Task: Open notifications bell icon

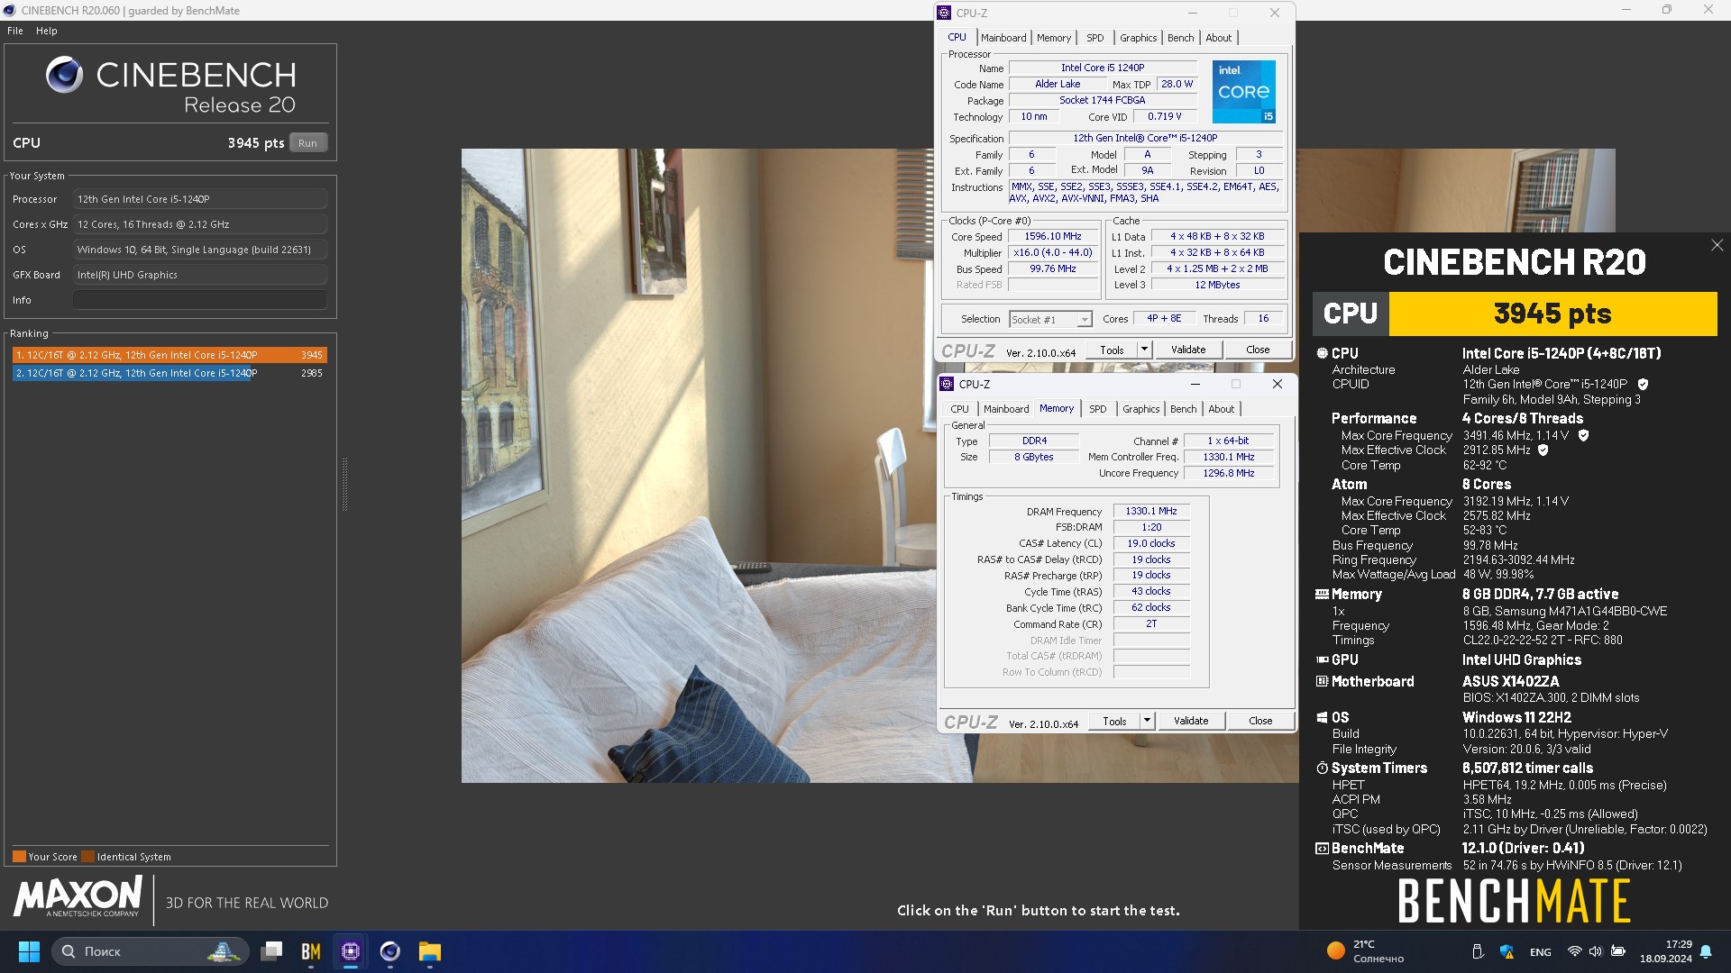Action: (x=1706, y=951)
